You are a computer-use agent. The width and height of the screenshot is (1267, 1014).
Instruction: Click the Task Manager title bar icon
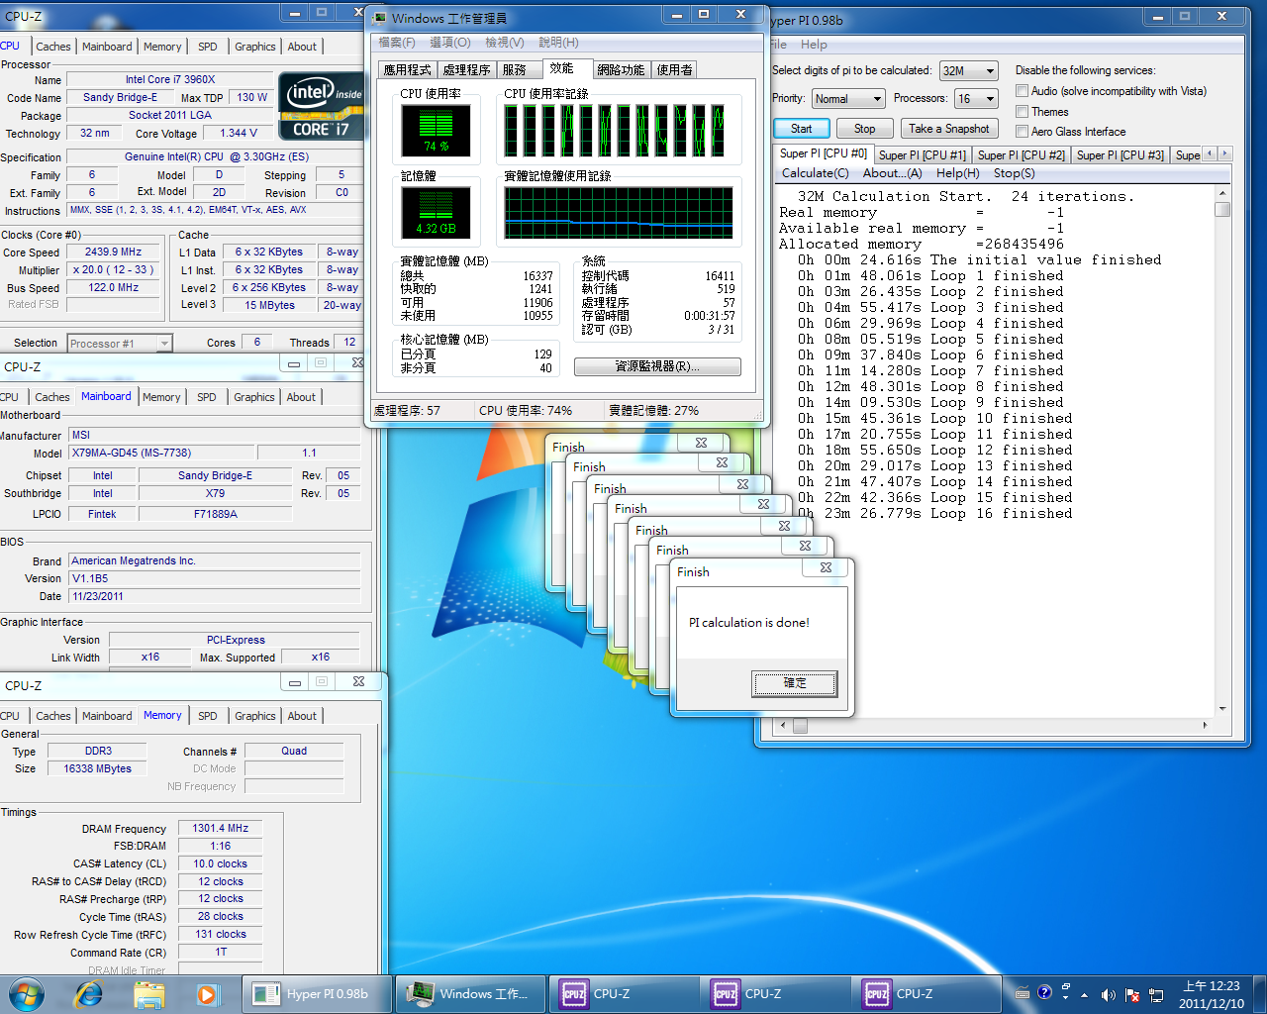(x=379, y=18)
